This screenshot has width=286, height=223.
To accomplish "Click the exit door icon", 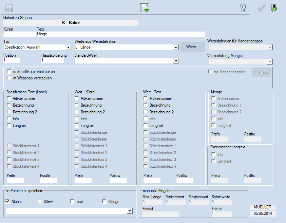I will pos(273,8).
